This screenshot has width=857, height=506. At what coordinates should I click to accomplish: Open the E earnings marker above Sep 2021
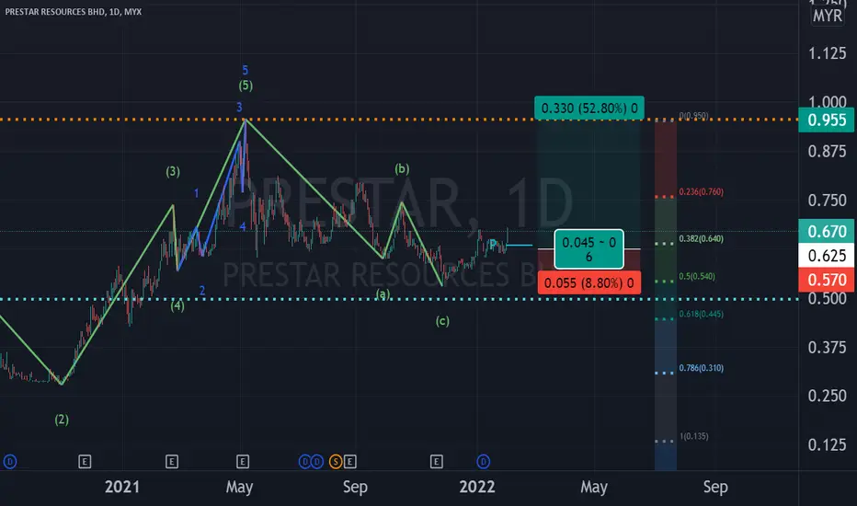349,462
